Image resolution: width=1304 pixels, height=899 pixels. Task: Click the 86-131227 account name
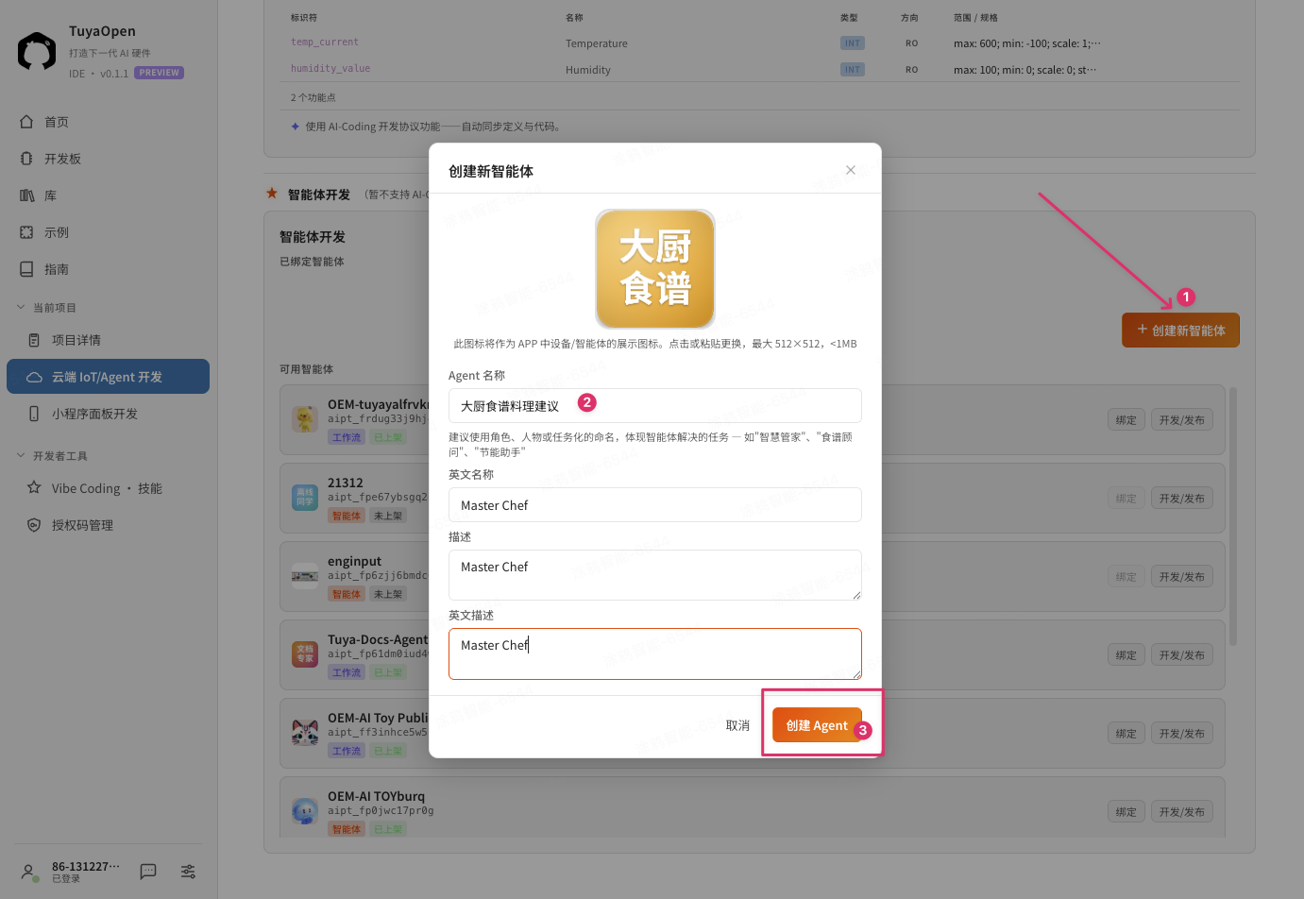point(86,866)
